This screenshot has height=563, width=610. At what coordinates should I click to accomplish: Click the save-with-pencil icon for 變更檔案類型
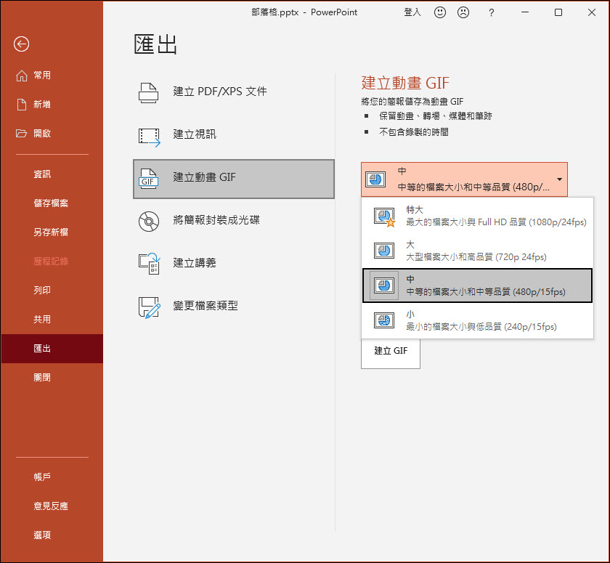click(x=150, y=307)
